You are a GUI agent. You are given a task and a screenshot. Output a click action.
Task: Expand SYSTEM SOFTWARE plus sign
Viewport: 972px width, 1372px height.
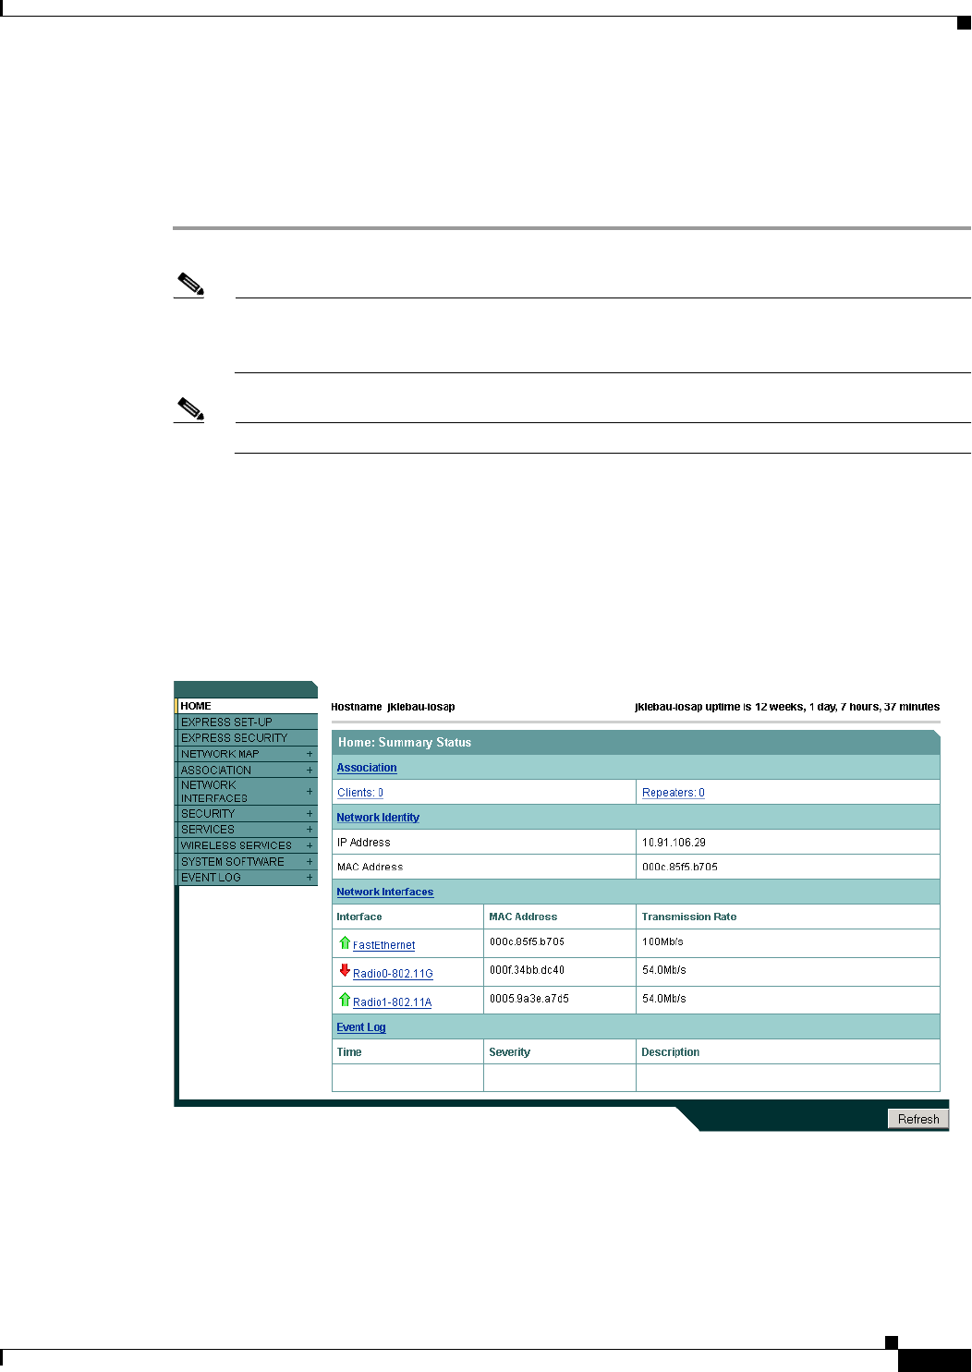coord(310,862)
